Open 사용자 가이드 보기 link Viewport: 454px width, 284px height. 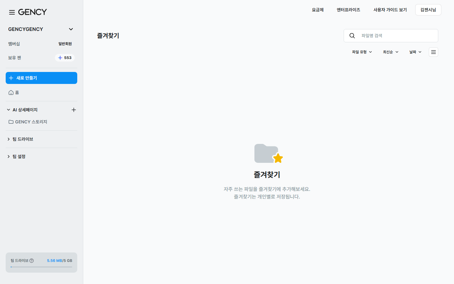click(390, 10)
